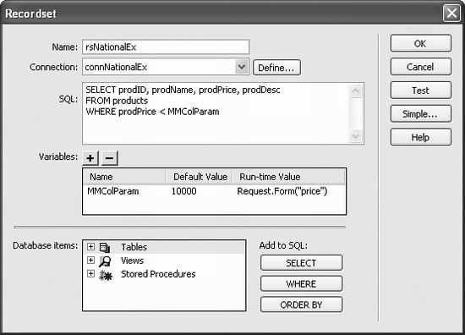
Task: Close the Recordset dialog window
Action: pyautogui.click(x=451, y=13)
